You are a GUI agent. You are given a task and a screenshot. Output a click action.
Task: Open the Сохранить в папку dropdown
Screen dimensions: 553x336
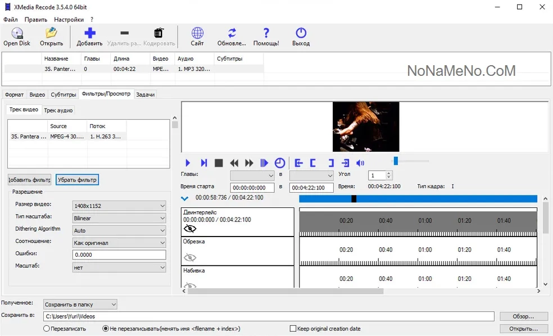pos(80,305)
